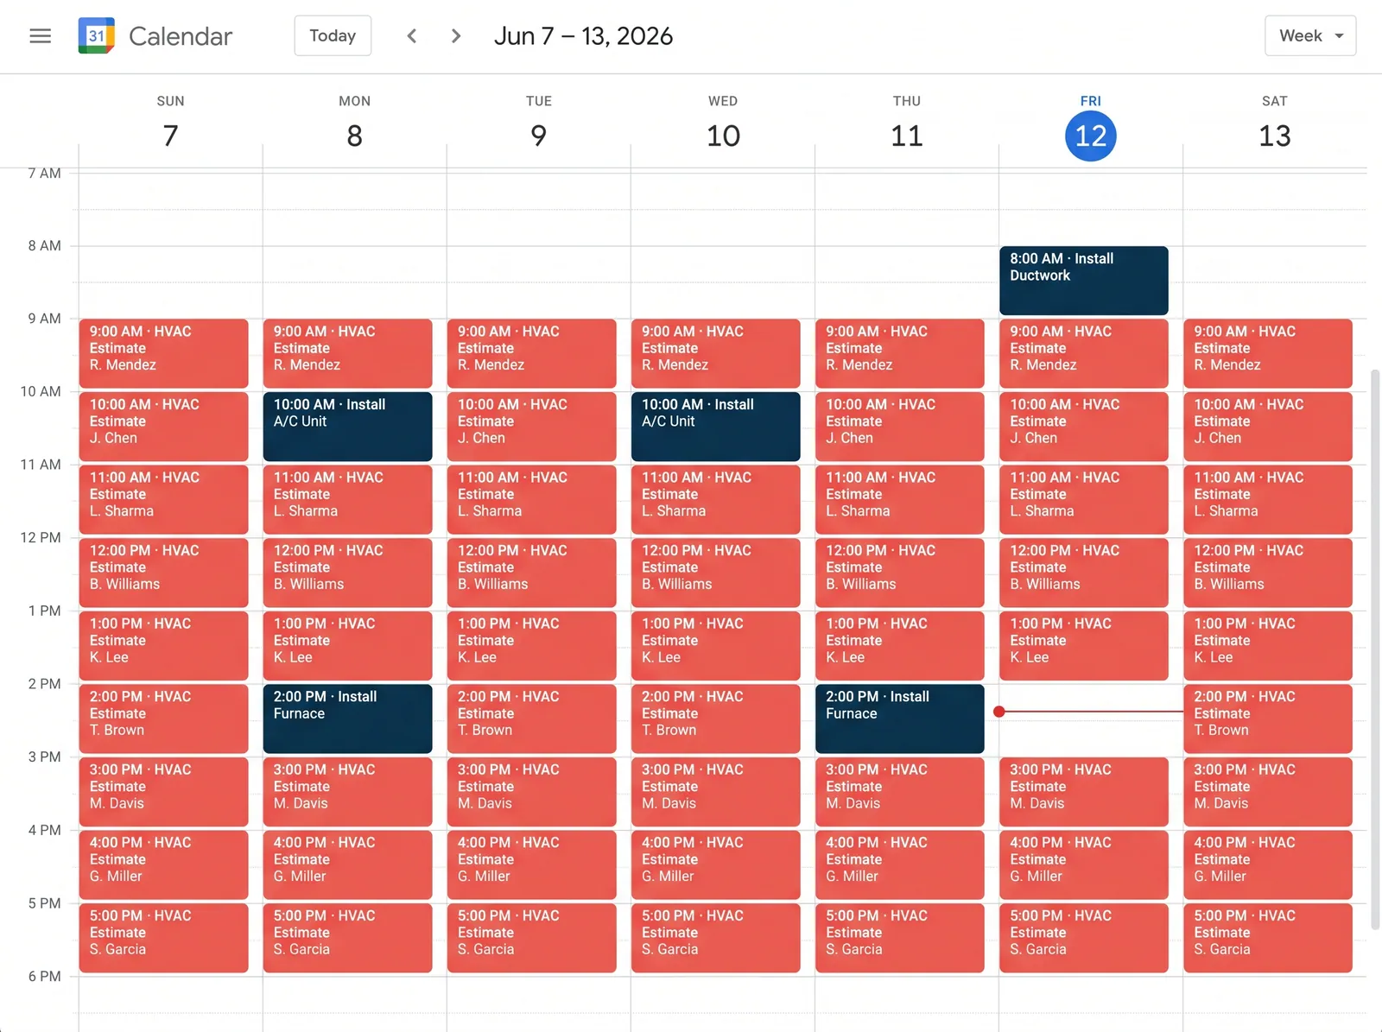This screenshot has width=1382, height=1032.
Task: Open Friday 3:00 PM M. Davis estimate
Action: tap(1084, 792)
